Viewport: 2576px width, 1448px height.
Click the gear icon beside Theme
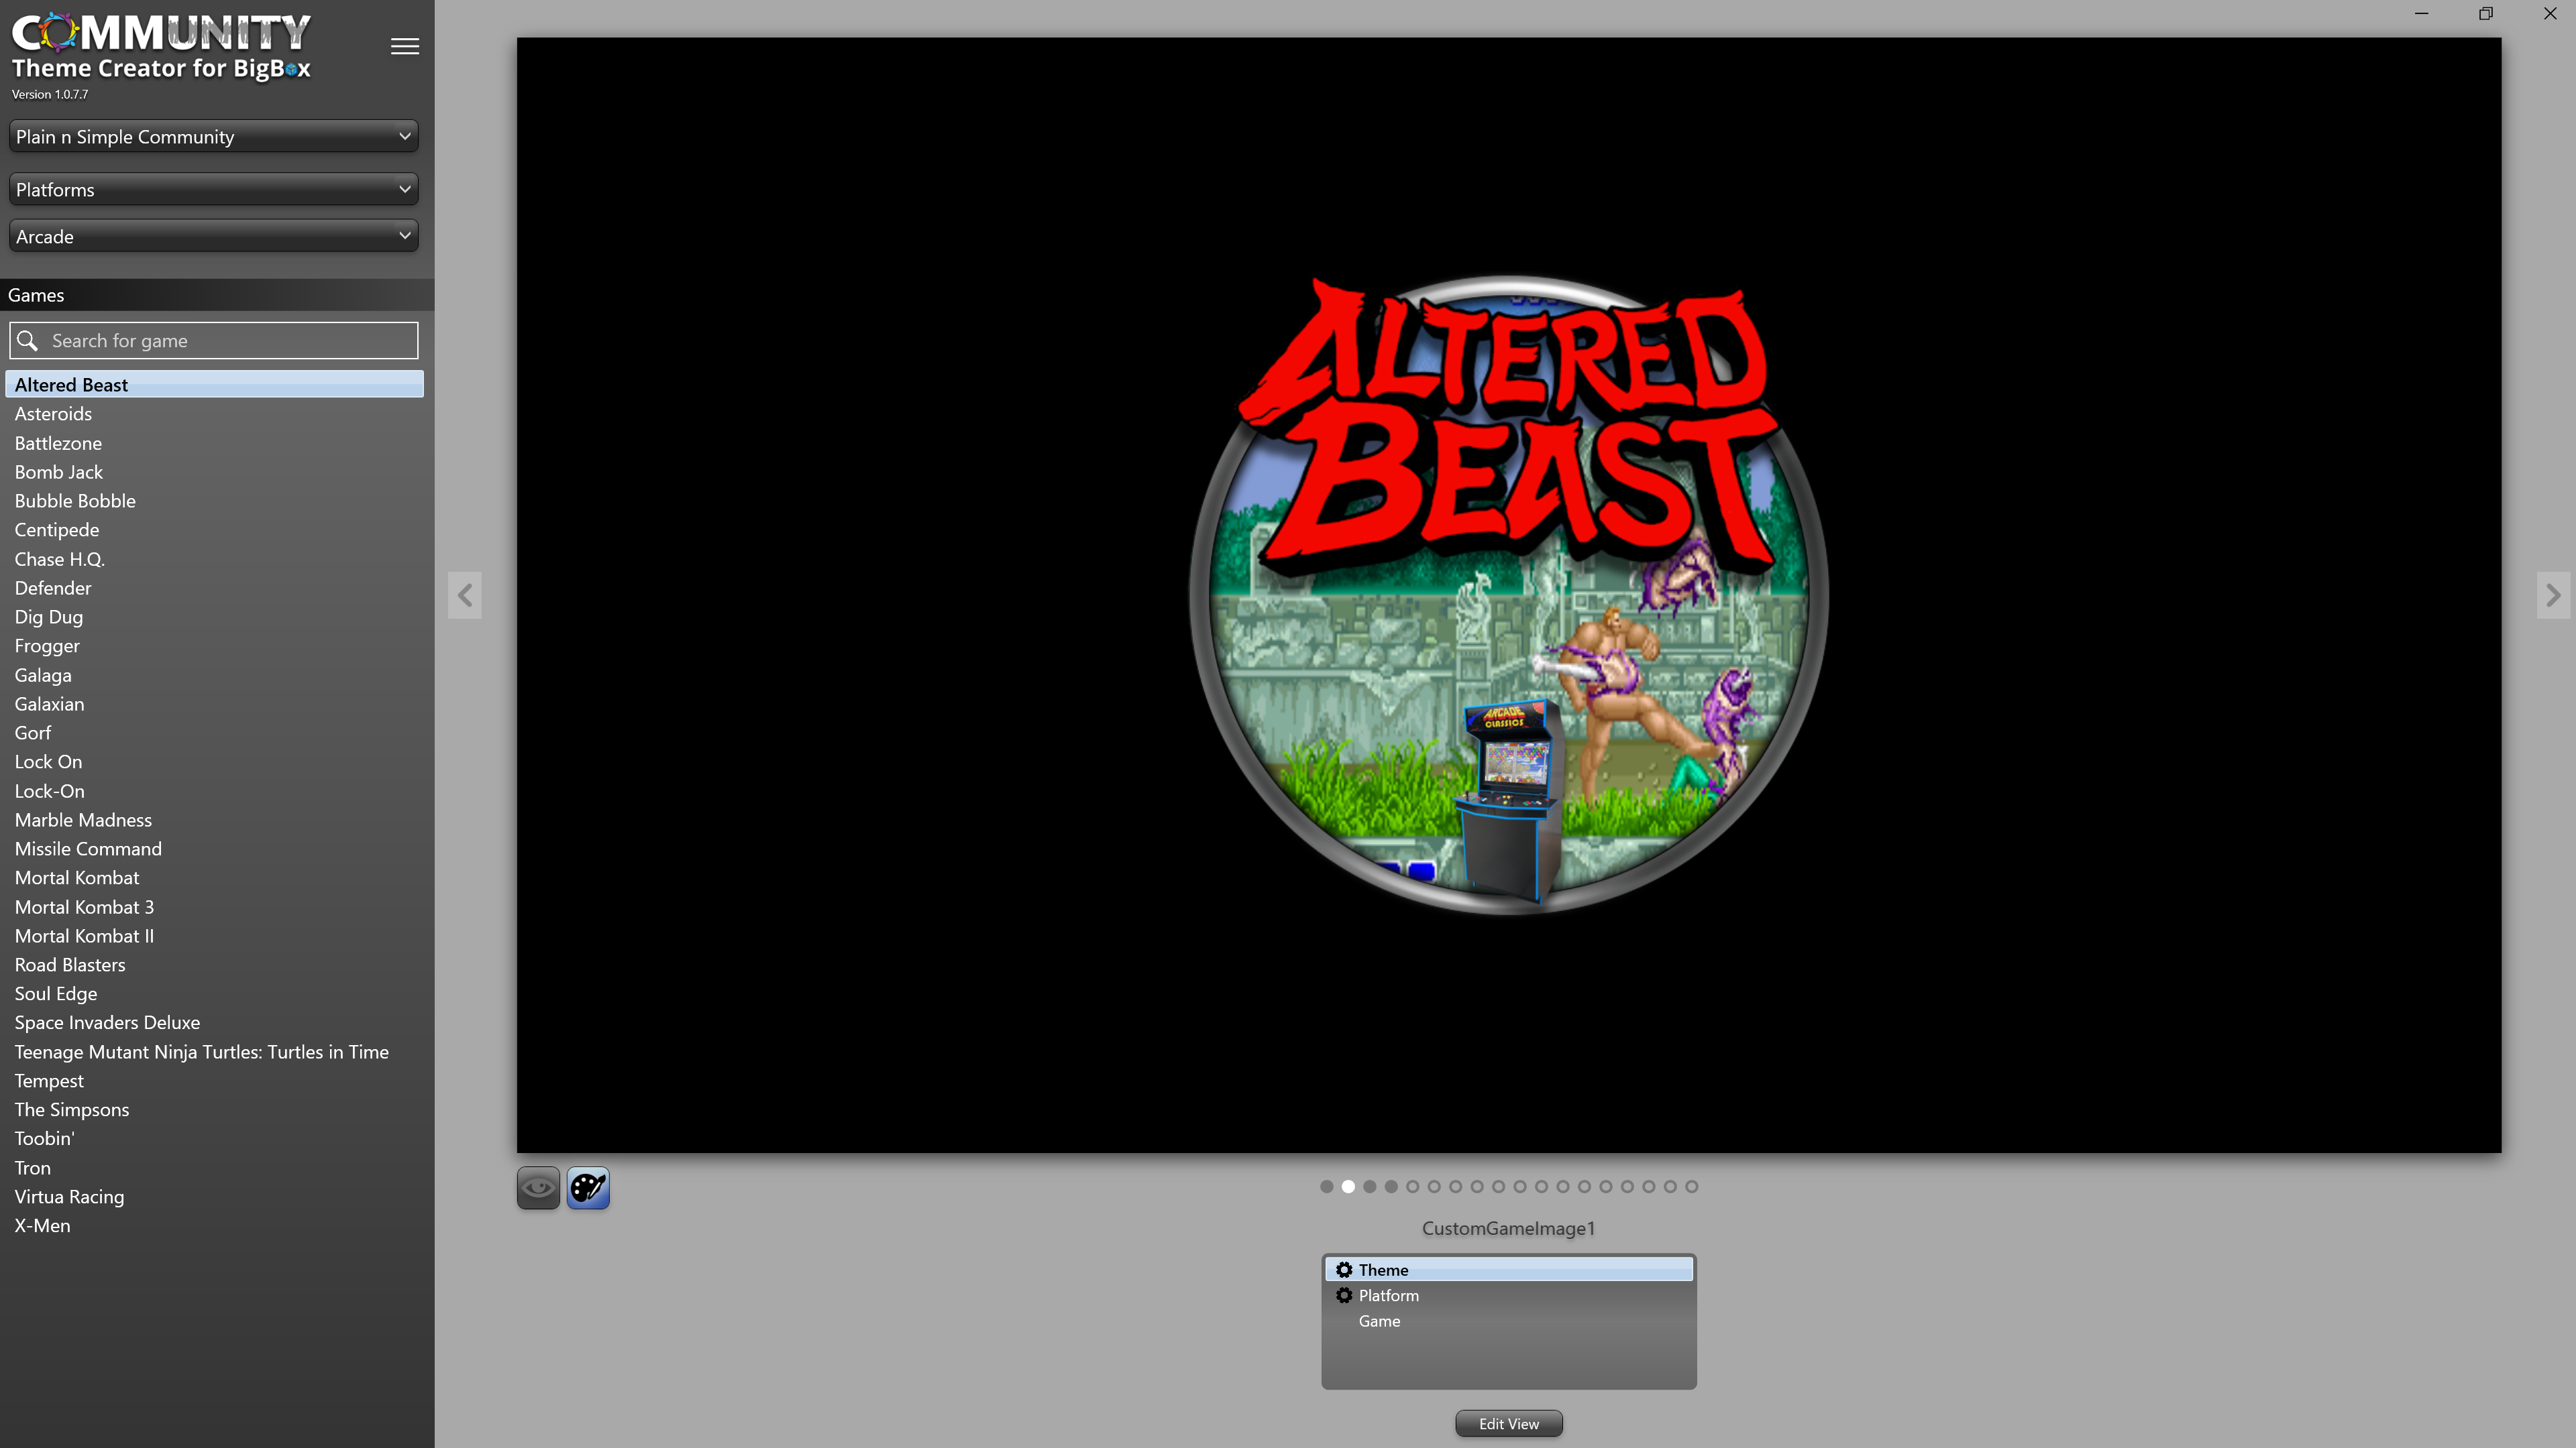coord(1344,1270)
